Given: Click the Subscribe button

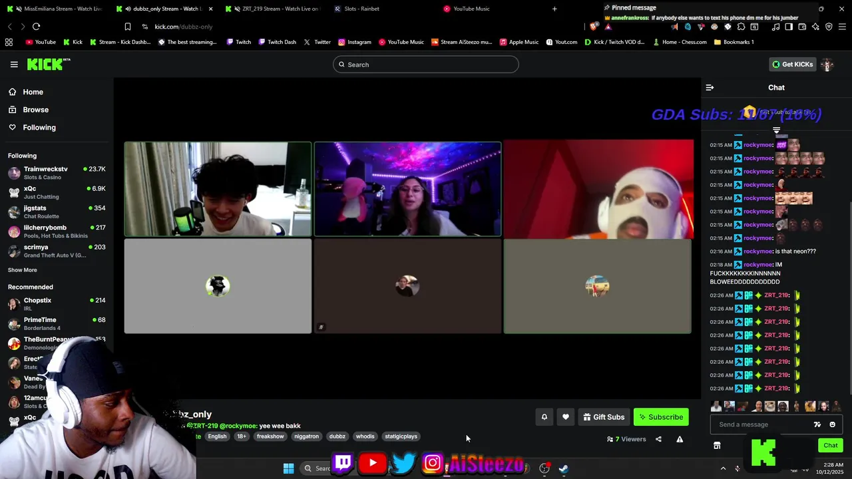Looking at the screenshot, I should 661,417.
